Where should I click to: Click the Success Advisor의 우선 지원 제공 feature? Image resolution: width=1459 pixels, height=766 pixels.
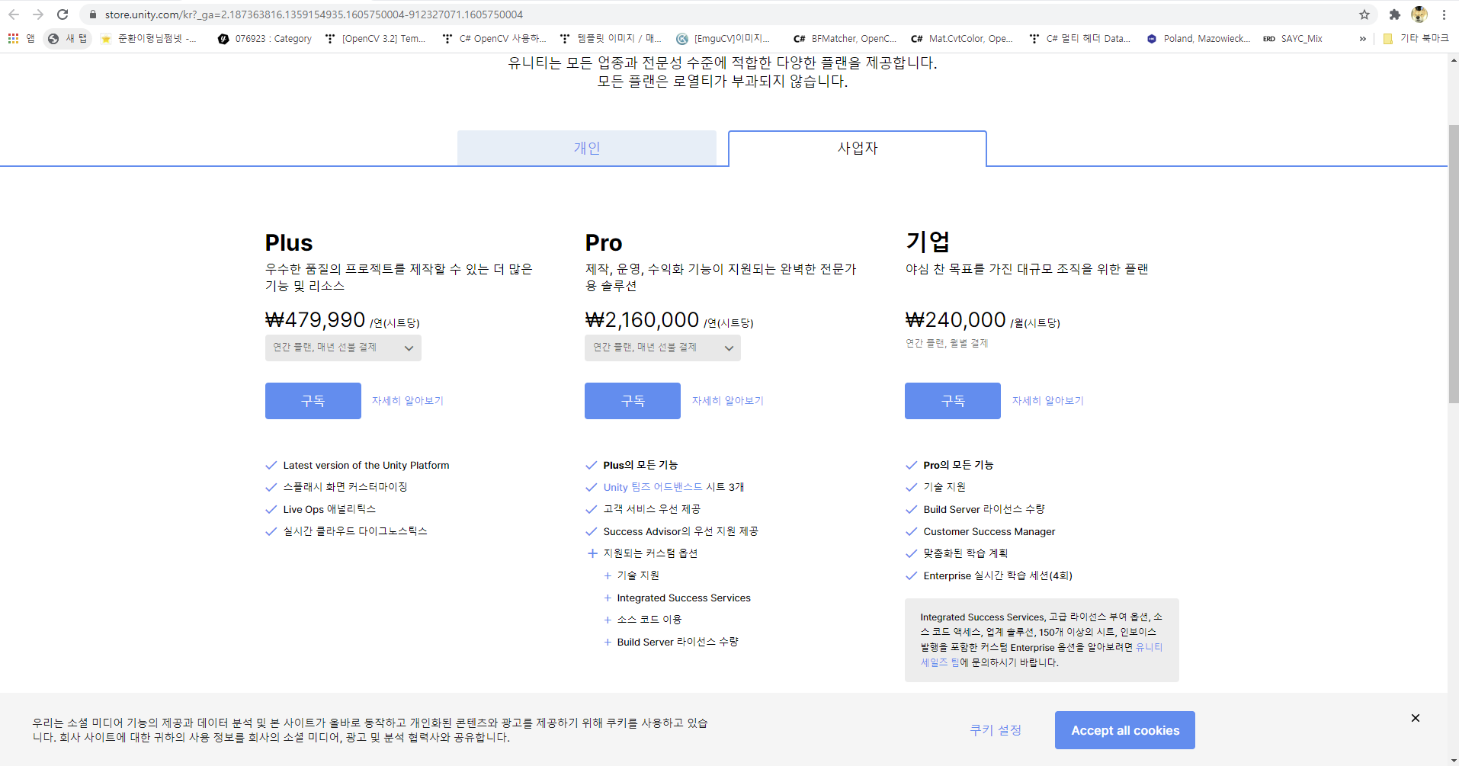click(x=681, y=531)
